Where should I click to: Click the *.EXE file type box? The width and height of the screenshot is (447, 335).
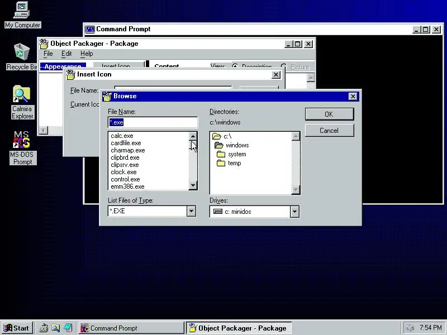[x=148, y=212]
